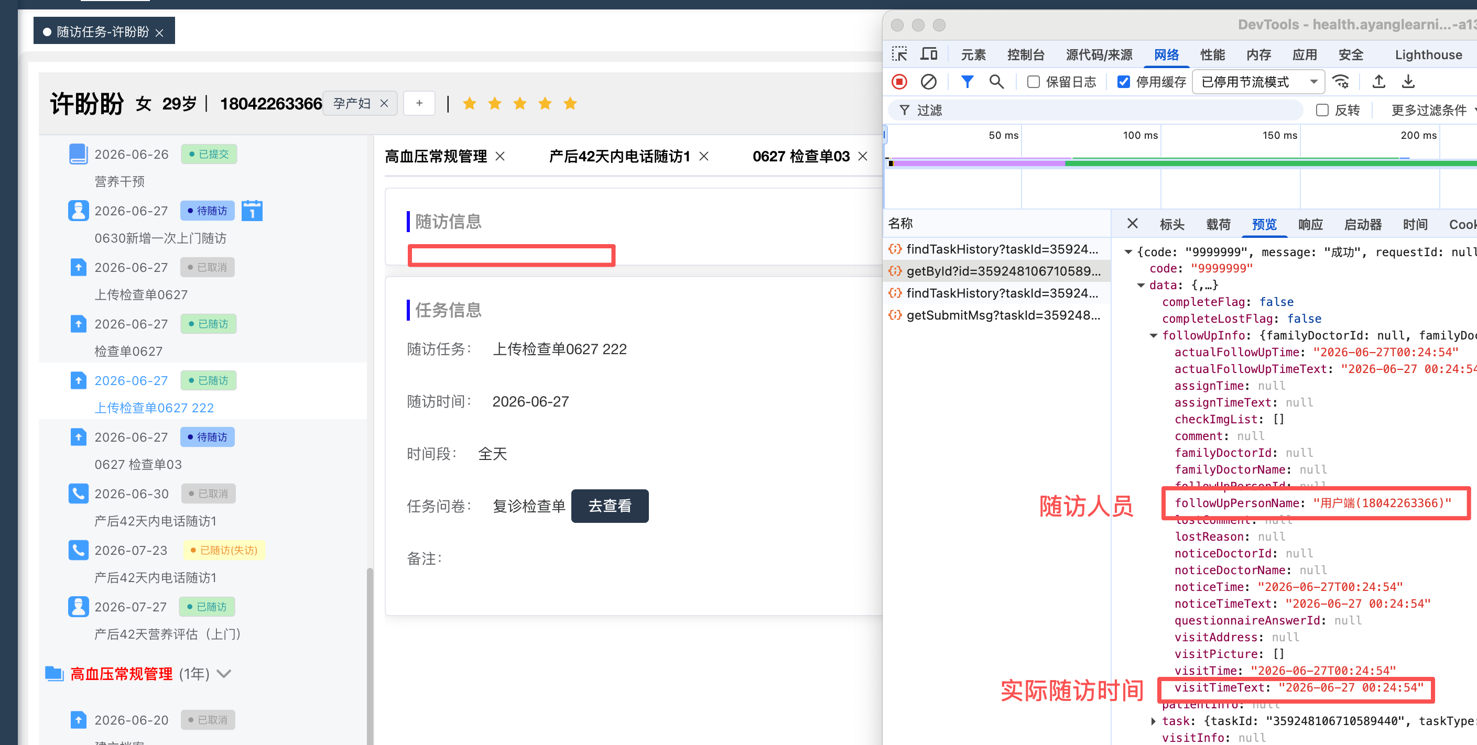
Task: Collapse the data object in preview
Action: [x=1141, y=285]
